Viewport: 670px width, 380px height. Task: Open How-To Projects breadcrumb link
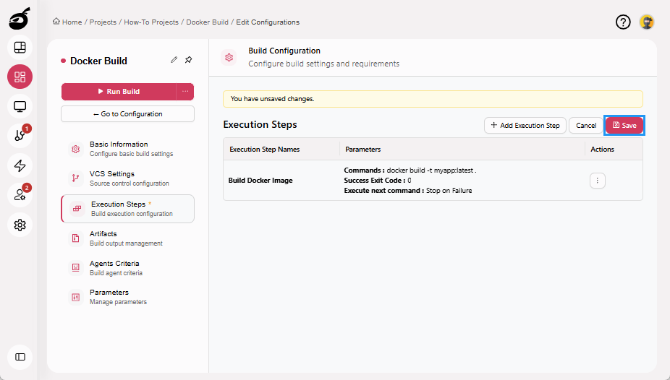[151, 22]
